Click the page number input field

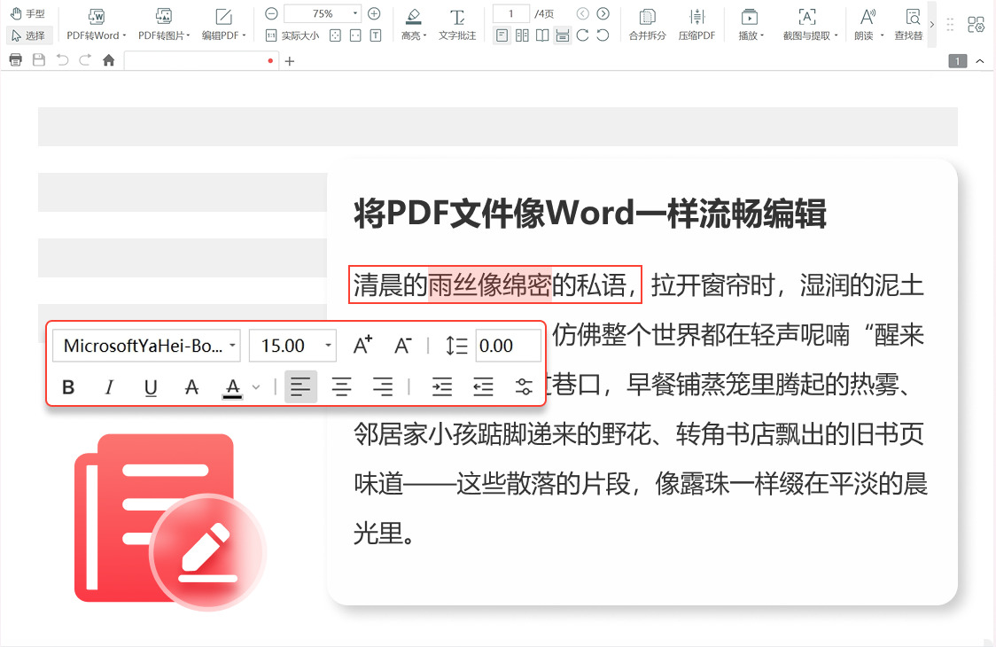click(x=510, y=13)
